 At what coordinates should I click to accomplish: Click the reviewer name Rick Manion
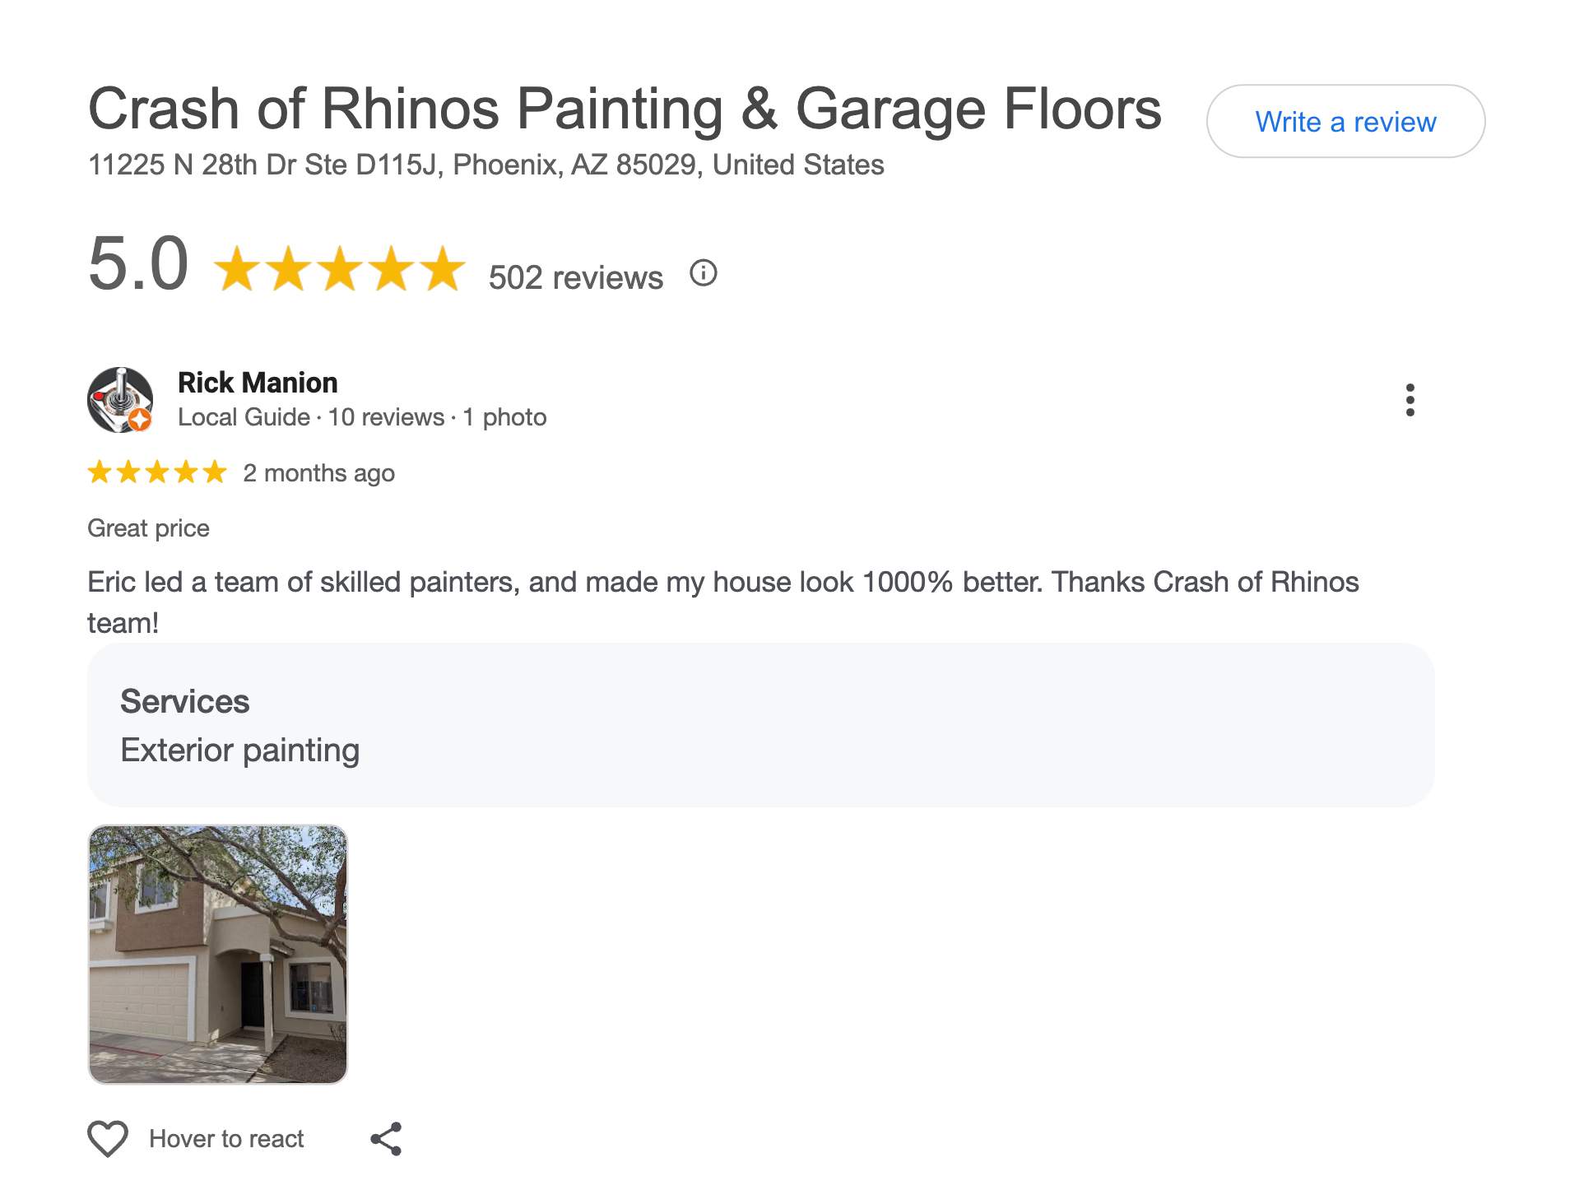click(x=257, y=381)
